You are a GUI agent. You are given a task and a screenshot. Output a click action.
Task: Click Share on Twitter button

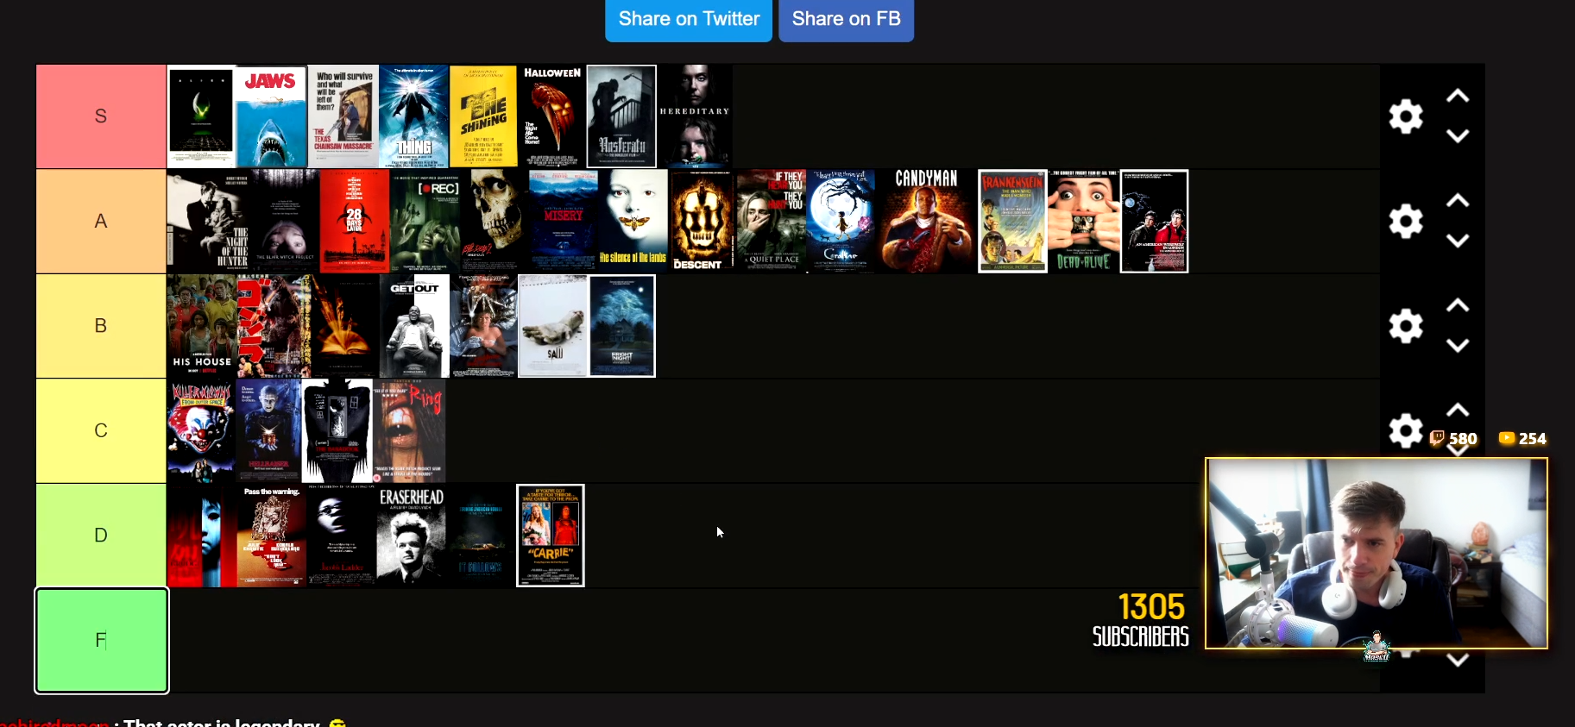[689, 19]
